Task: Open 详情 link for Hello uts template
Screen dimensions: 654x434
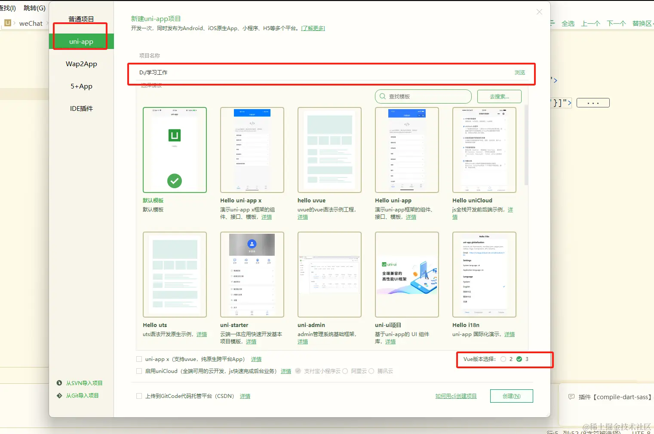Action: point(202,334)
